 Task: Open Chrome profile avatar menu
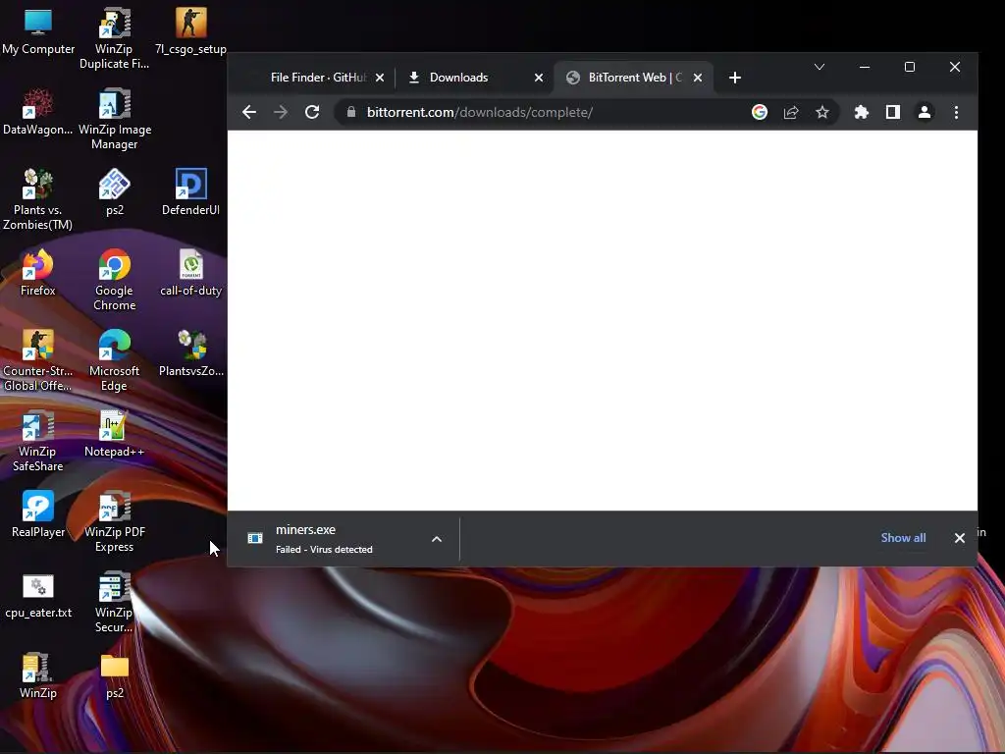[925, 112]
